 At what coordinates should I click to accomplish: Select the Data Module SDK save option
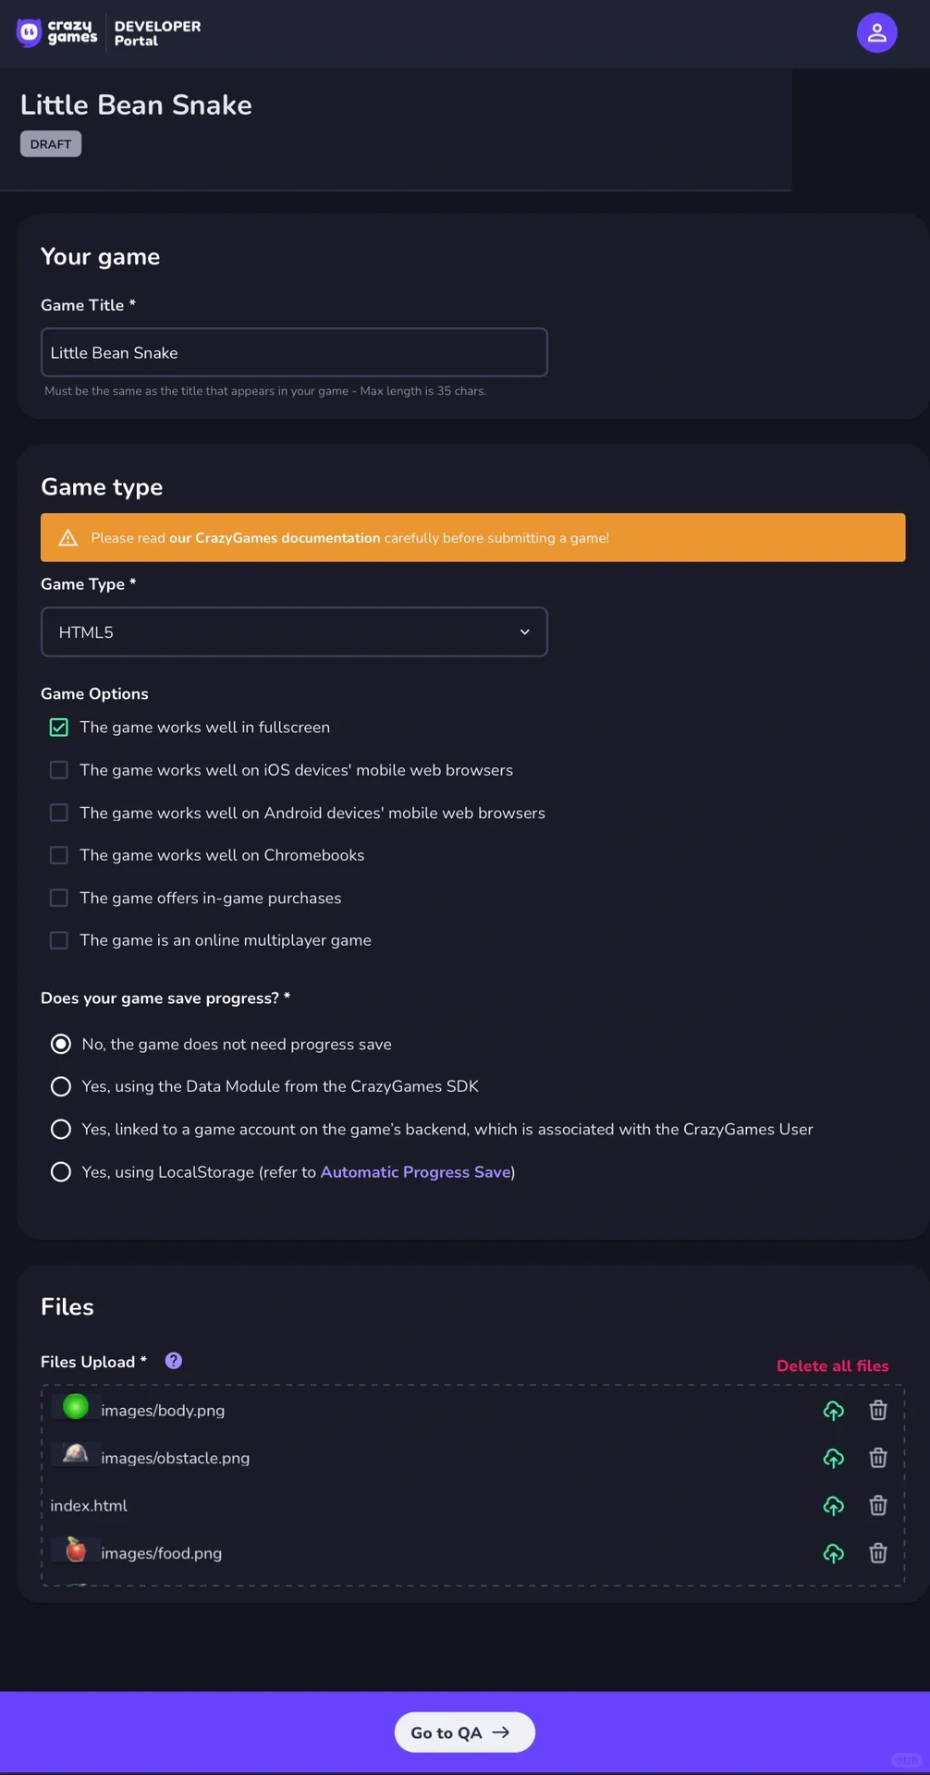(x=61, y=1086)
